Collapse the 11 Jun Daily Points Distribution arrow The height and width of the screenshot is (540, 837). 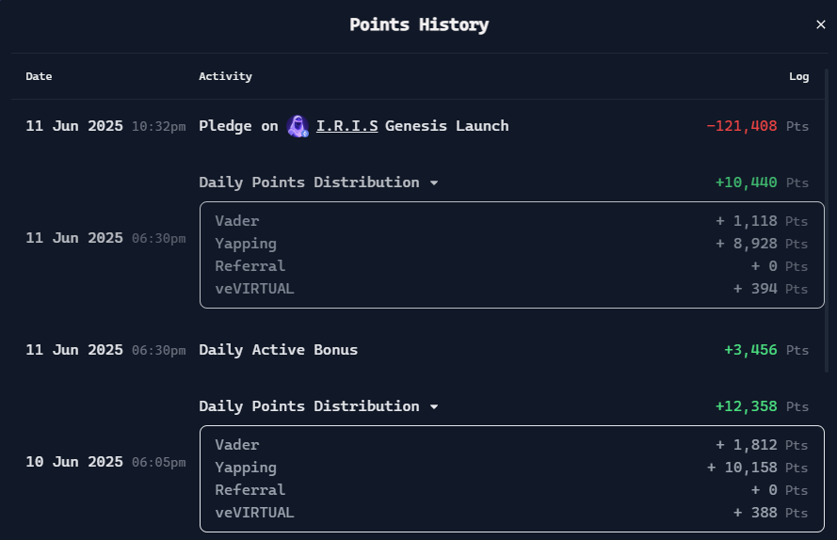pyautogui.click(x=434, y=183)
